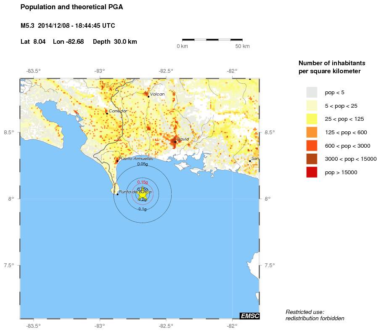Click the 'Population and theoretical PGA' title
The height and width of the screenshot is (332, 381).
[x=72, y=7]
